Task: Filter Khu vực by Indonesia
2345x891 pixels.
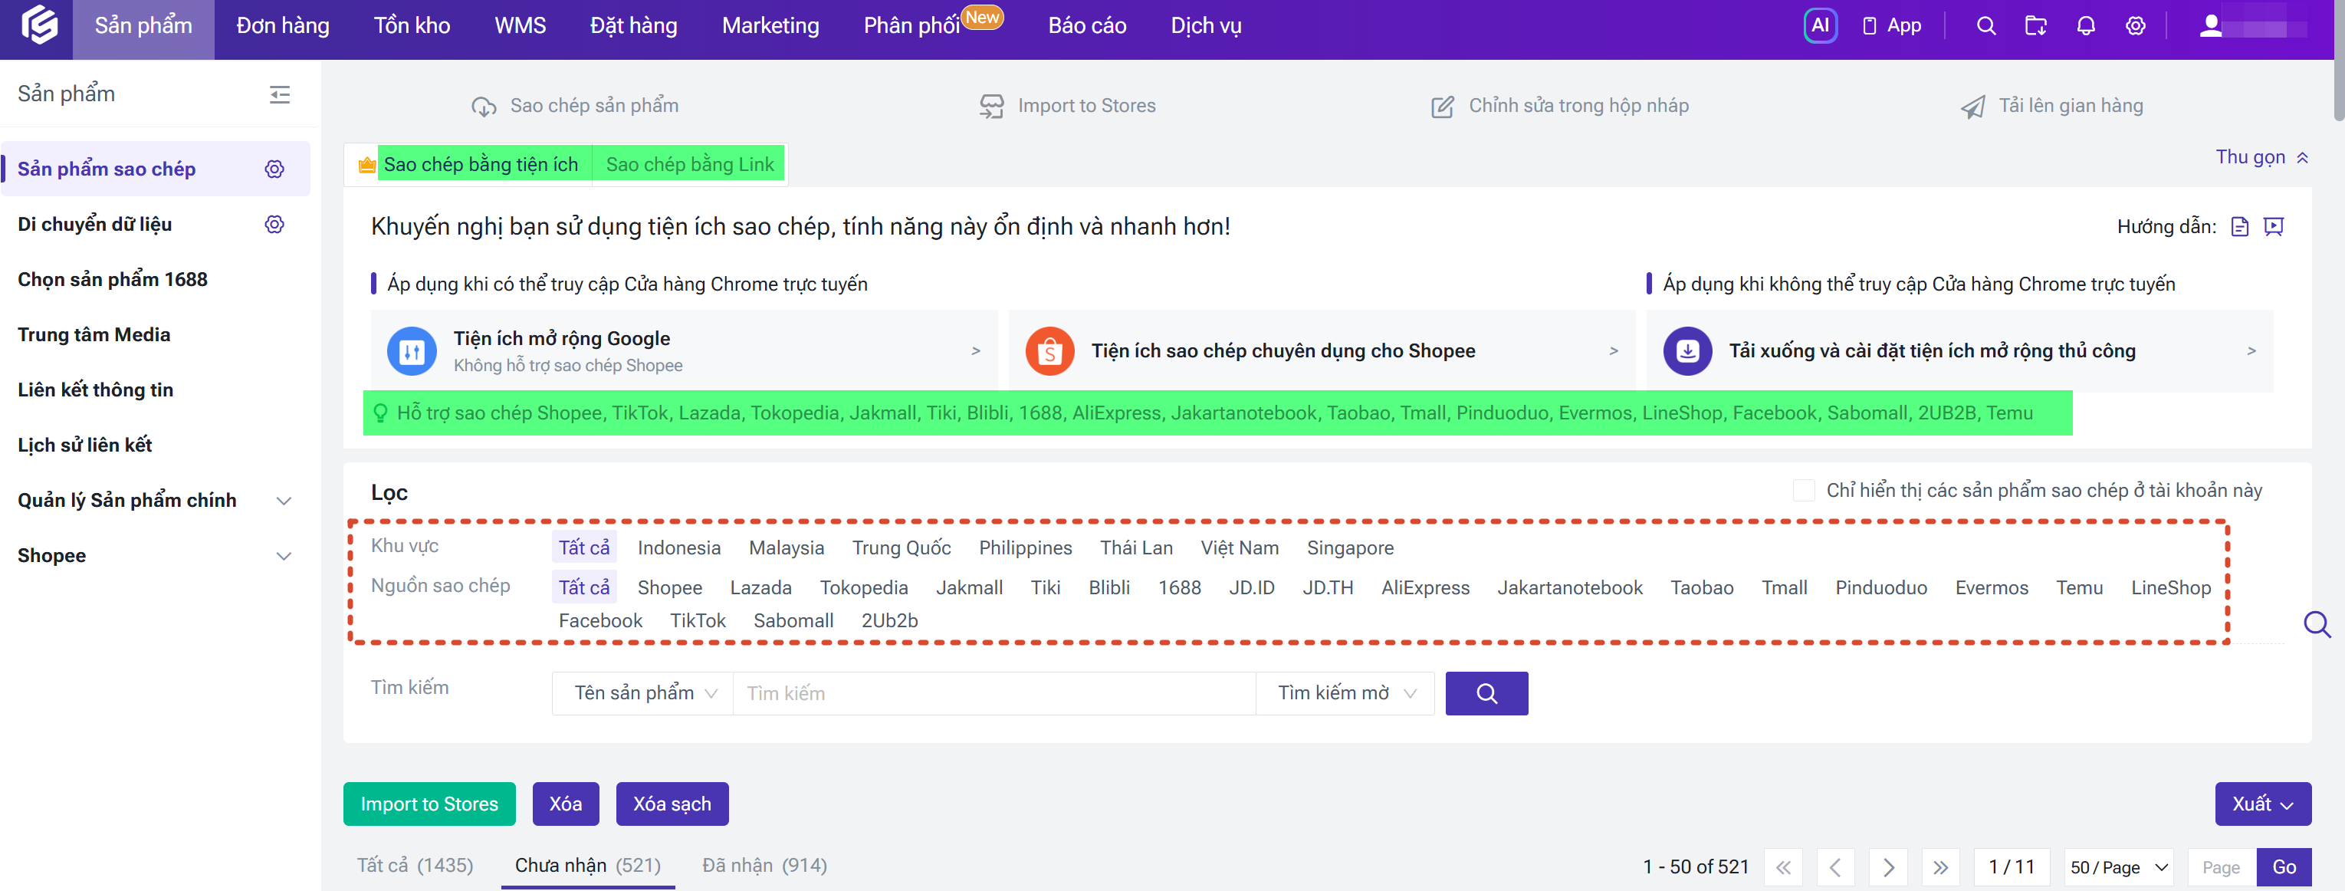Action: pyautogui.click(x=678, y=548)
